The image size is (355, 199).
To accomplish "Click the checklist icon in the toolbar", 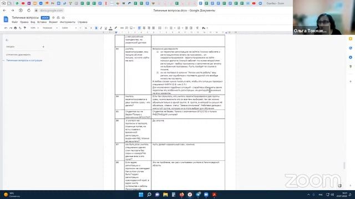I will click(x=166, y=28).
